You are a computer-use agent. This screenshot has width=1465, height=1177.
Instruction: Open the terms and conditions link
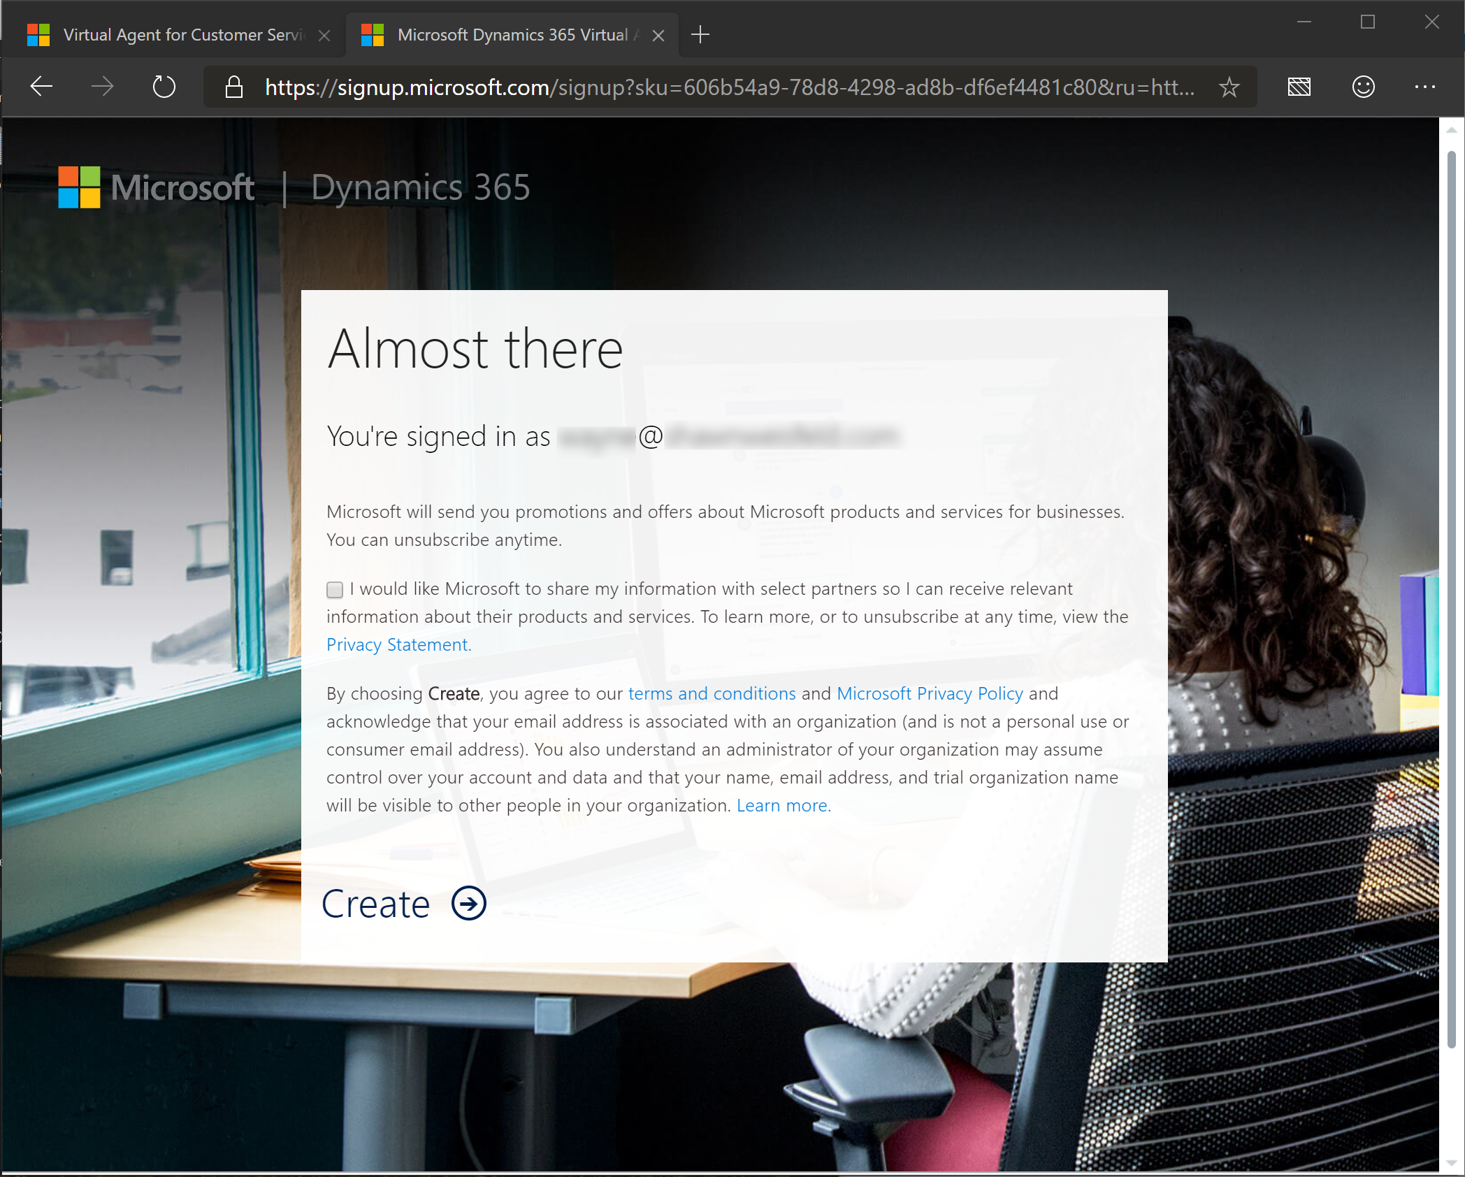click(711, 693)
